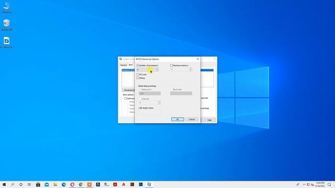
Task: Close the BOOT Advanced Options dialog
Action: 198,59
